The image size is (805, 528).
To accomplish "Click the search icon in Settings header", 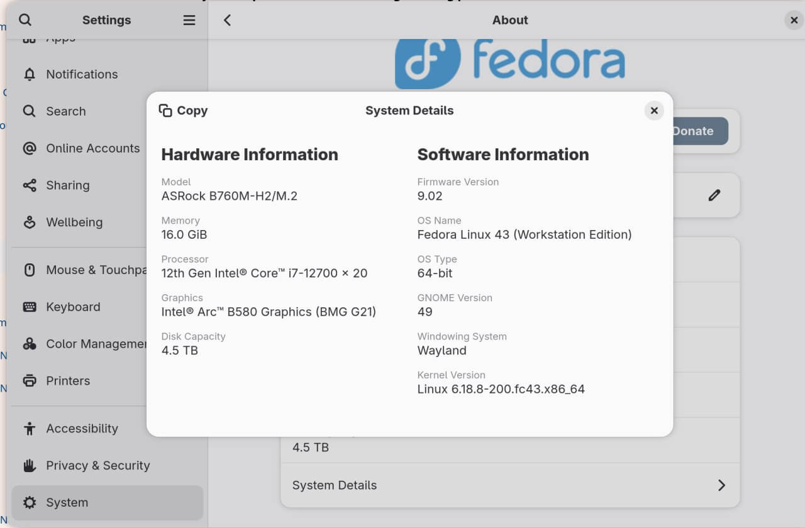I will pyautogui.click(x=25, y=20).
